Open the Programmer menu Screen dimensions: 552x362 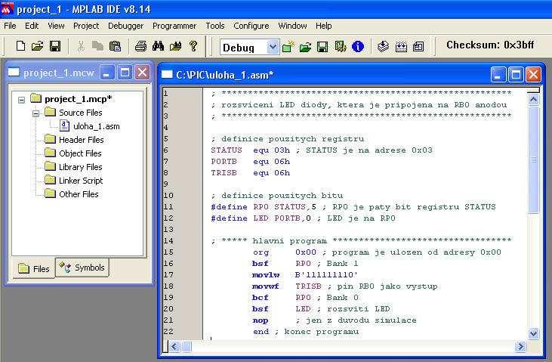point(174,26)
